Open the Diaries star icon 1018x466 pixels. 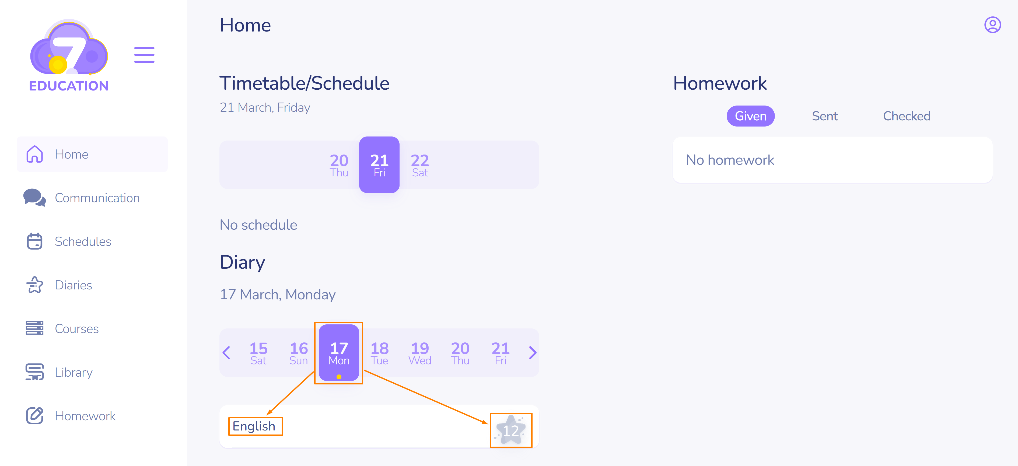pos(35,285)
